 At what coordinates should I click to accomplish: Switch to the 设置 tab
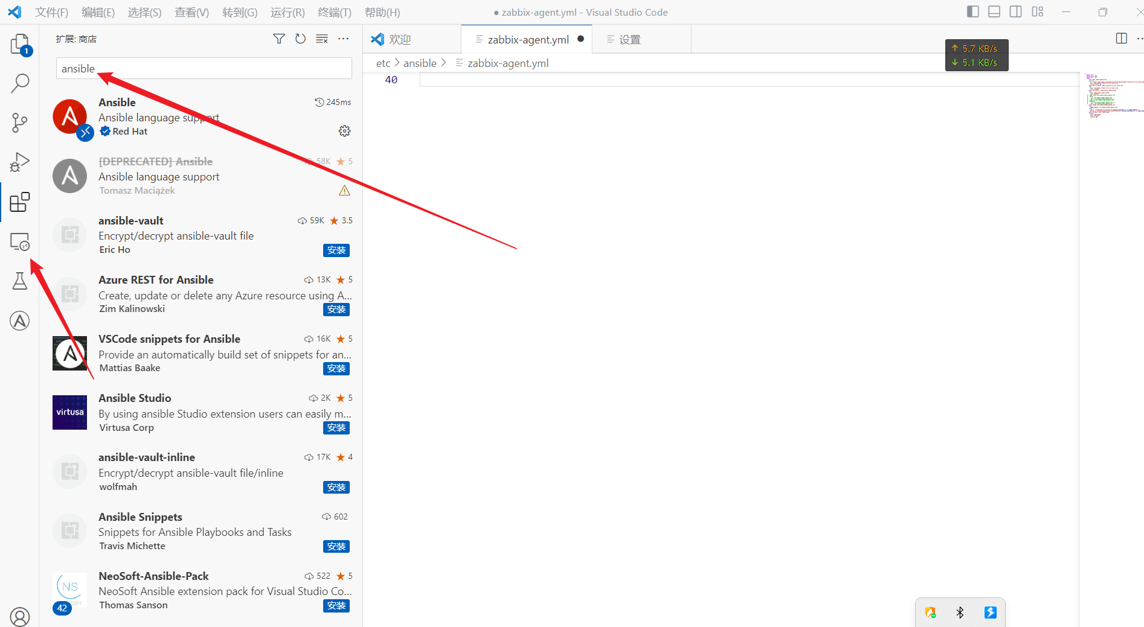641,39
